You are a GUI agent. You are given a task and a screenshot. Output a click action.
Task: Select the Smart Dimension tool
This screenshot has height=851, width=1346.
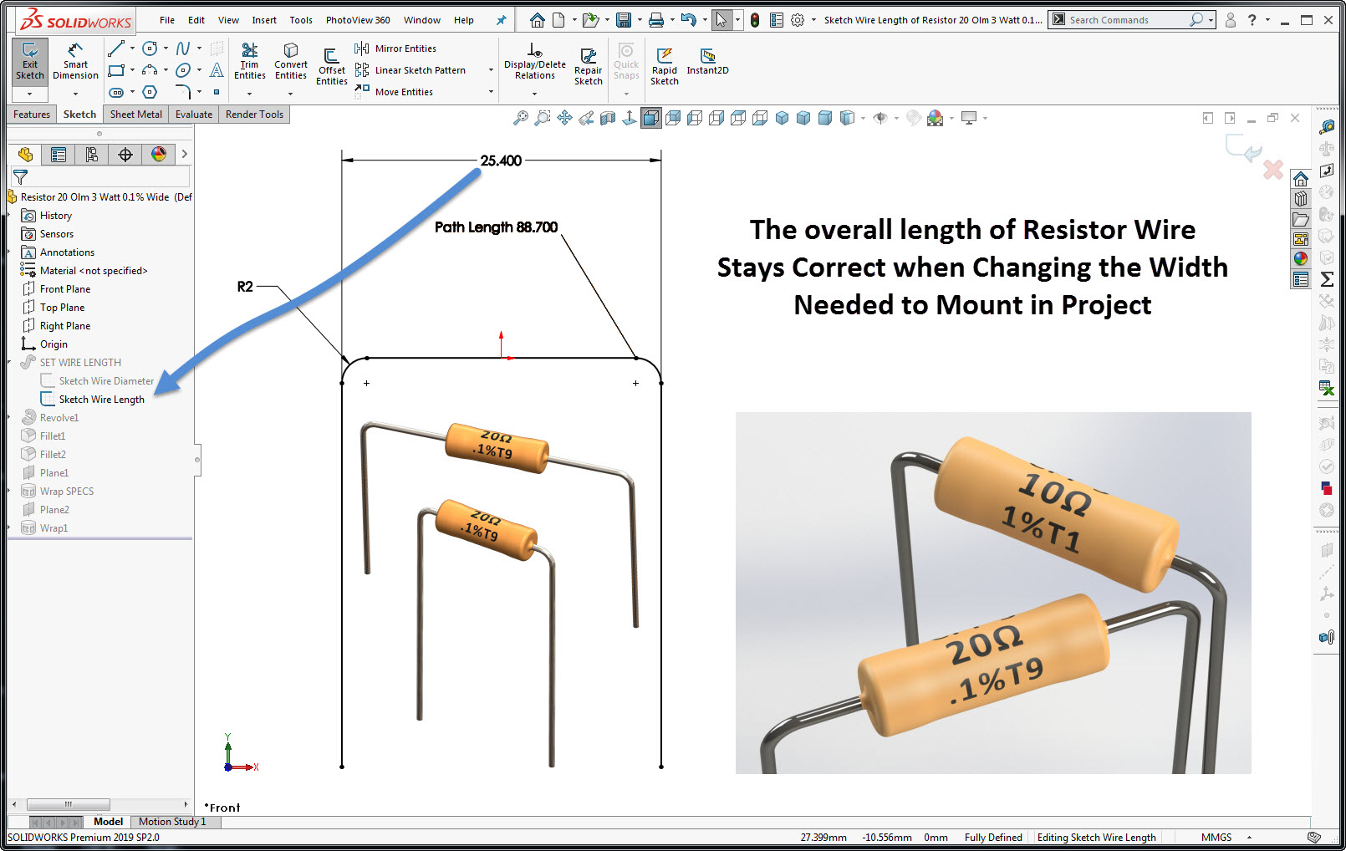tap(75, 62)
